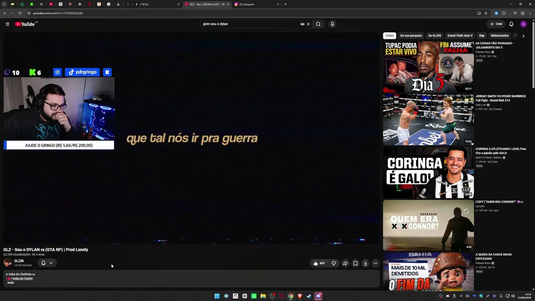
Task: Open Discord from the taskbar
Action: [318, 296]
